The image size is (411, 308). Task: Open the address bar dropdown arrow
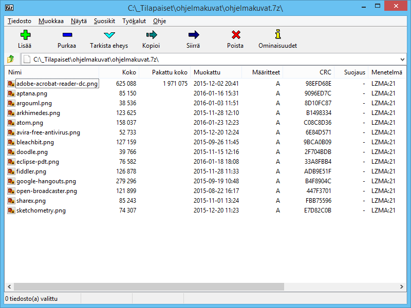click(402, 60)
